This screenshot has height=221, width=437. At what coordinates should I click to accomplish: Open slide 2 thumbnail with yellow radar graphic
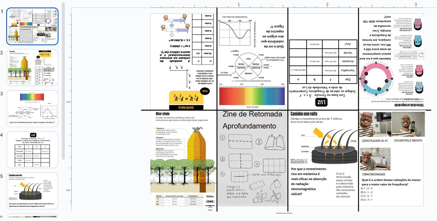point(32,67)
